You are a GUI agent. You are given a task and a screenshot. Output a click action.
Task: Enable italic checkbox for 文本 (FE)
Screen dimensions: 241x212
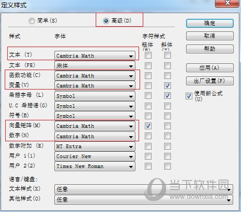[167, 66]
